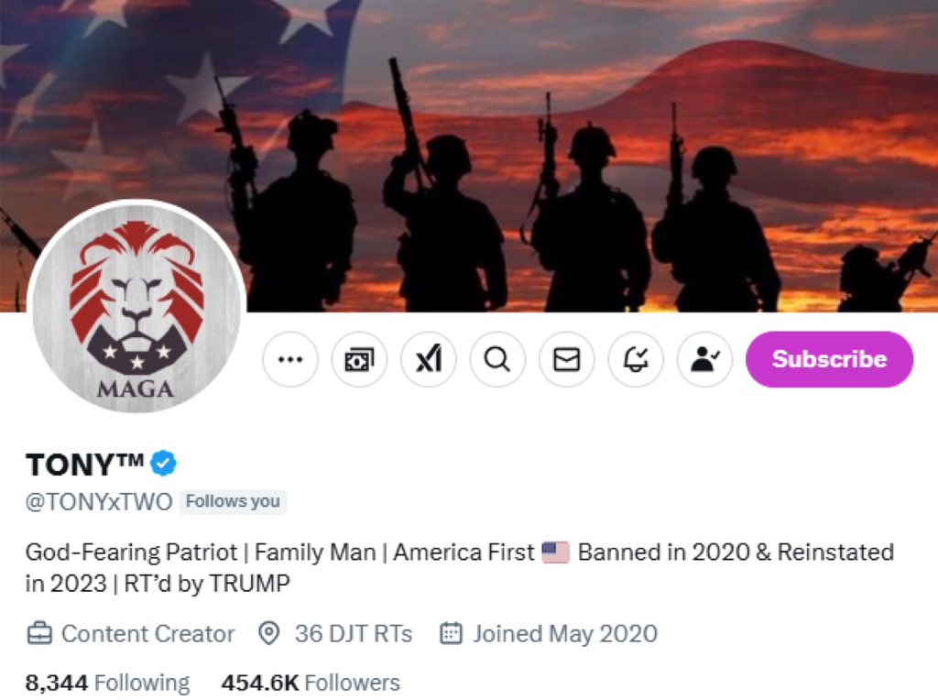
Task: Open the Grok xAI profile summary icon
Action: tap(429, 360)
